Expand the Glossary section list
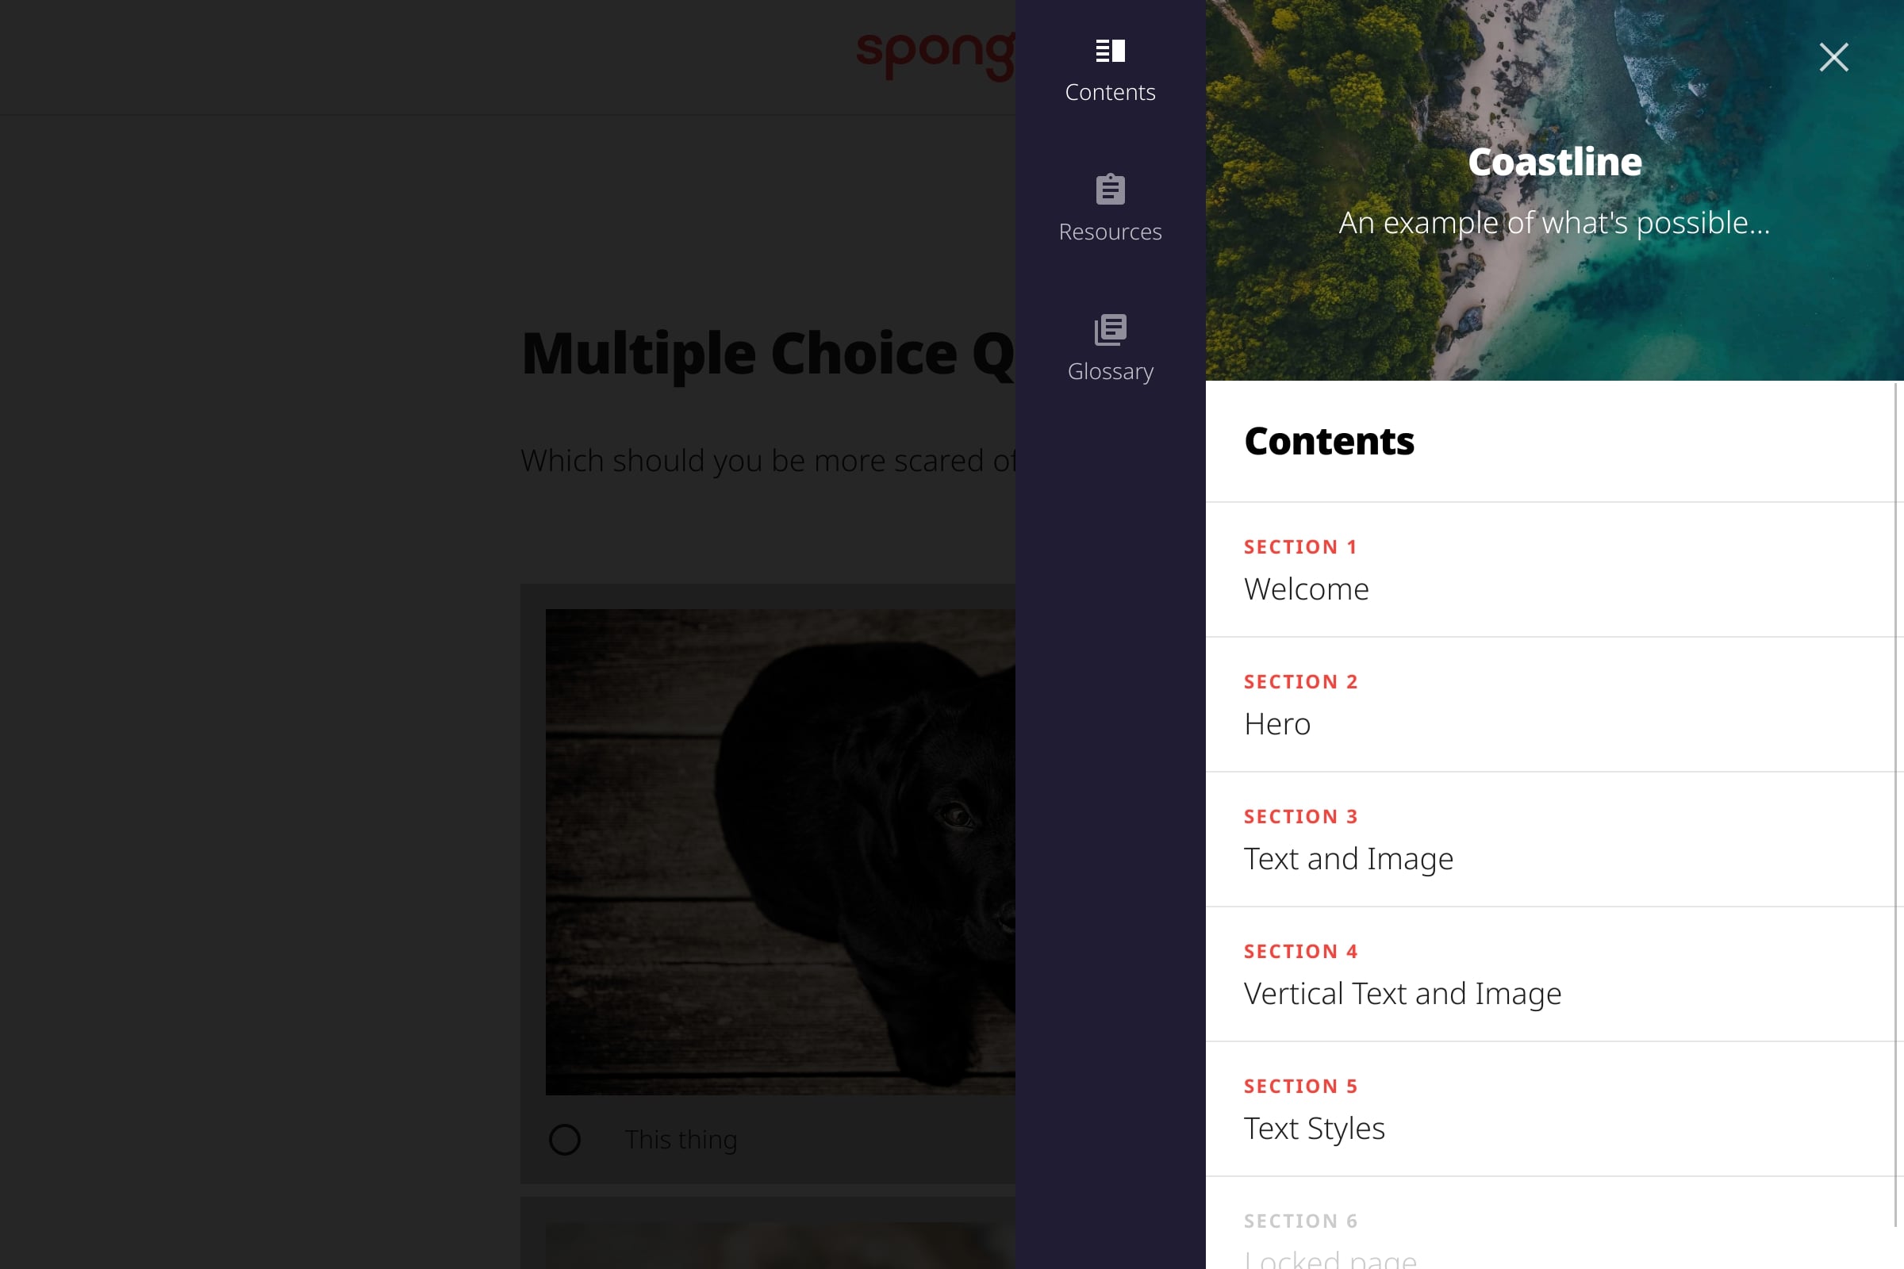Viewport: 1904px width, 1269px height. tap(1109, 346)
